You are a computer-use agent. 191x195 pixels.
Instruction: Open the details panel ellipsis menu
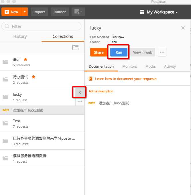pyautogui.click(x=162, y=52)
